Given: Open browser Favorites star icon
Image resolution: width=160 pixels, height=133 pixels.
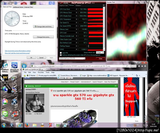Looking at the screenshot, I should pos(142,66).
